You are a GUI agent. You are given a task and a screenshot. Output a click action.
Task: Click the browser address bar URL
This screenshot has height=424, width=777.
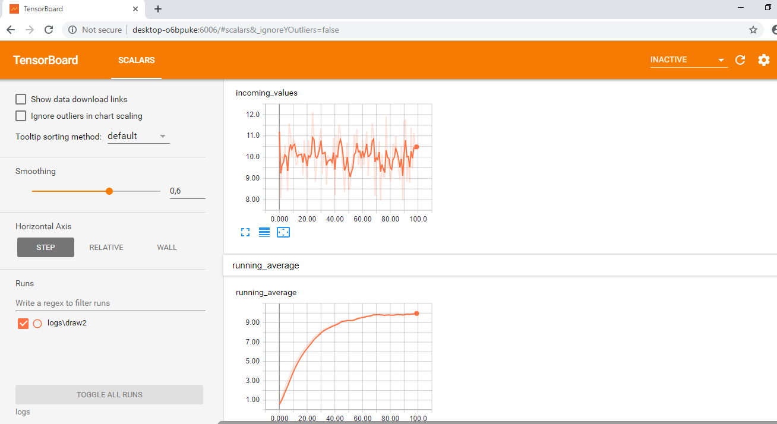(236, 30)
